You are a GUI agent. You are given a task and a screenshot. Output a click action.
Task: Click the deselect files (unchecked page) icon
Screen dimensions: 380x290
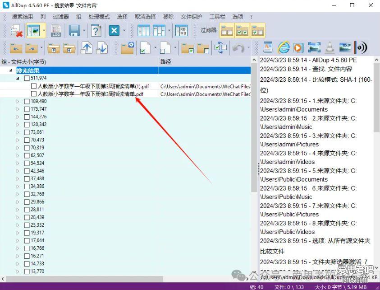click(165, 47)
